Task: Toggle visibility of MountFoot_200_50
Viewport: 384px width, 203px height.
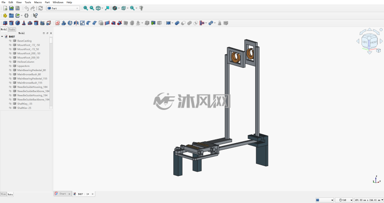Action: click(10, 58)
